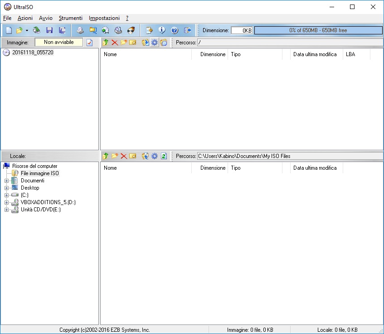Select the (C:) drive in tree
384x334 pixels.
[x=24, y=195]
